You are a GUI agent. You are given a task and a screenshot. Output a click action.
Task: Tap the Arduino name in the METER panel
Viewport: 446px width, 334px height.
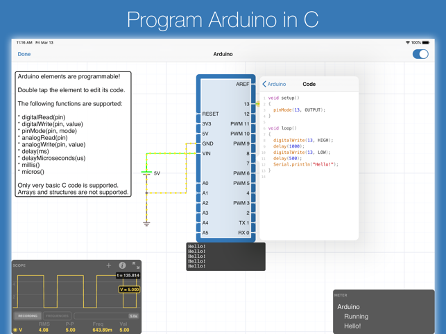[x=348, y=307]
